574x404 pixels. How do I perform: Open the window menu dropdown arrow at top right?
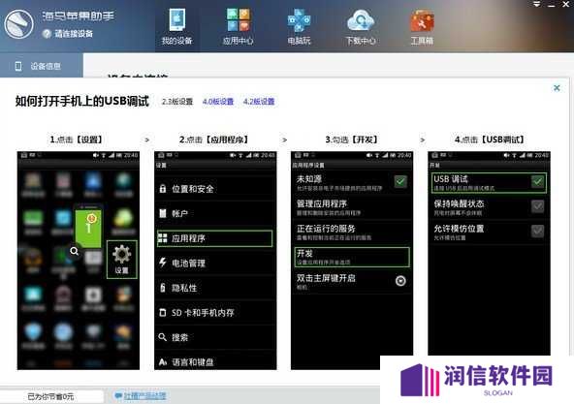click(x=536, y=4)
